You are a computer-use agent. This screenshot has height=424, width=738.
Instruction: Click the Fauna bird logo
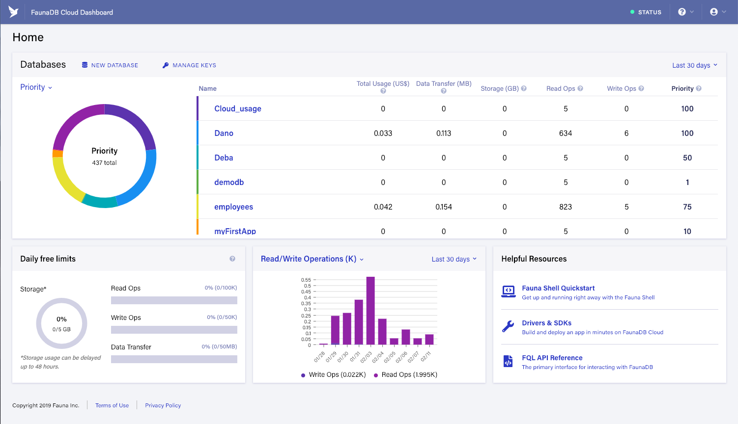13,12
